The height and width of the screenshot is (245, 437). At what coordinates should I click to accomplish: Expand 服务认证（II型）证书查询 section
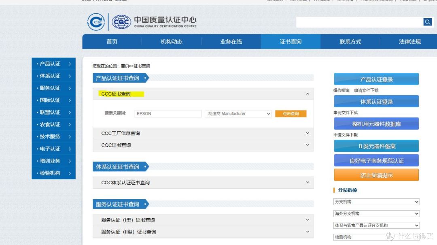pos(308,232)
